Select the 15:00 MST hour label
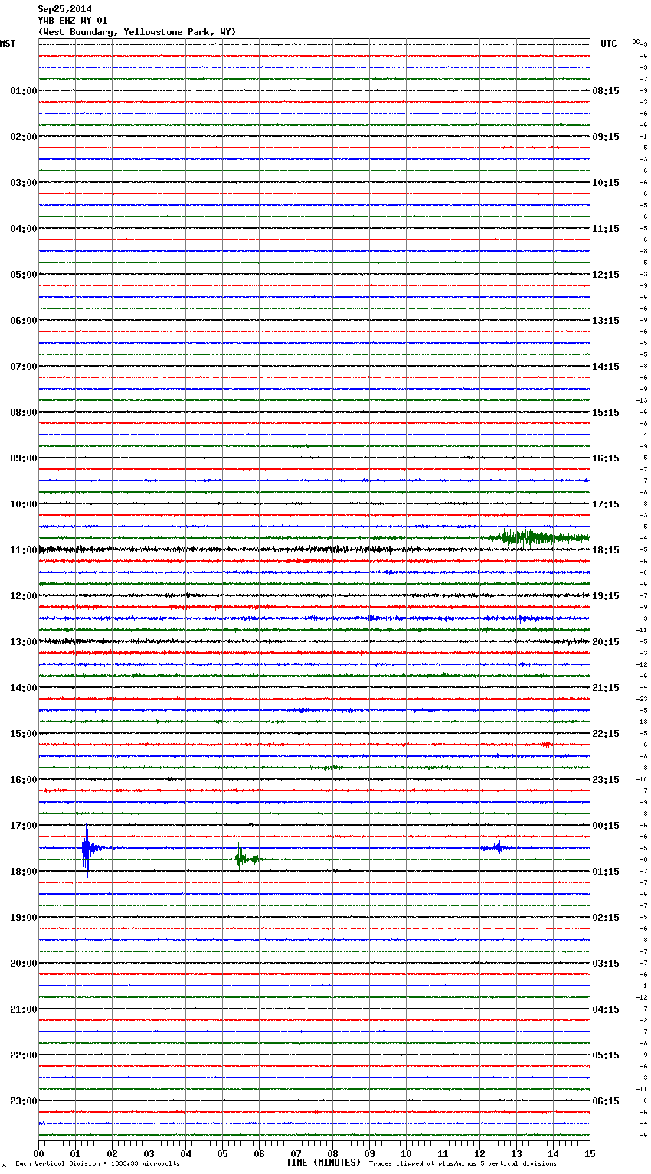This screenshot has width=651, height=1174. (24, 734)
